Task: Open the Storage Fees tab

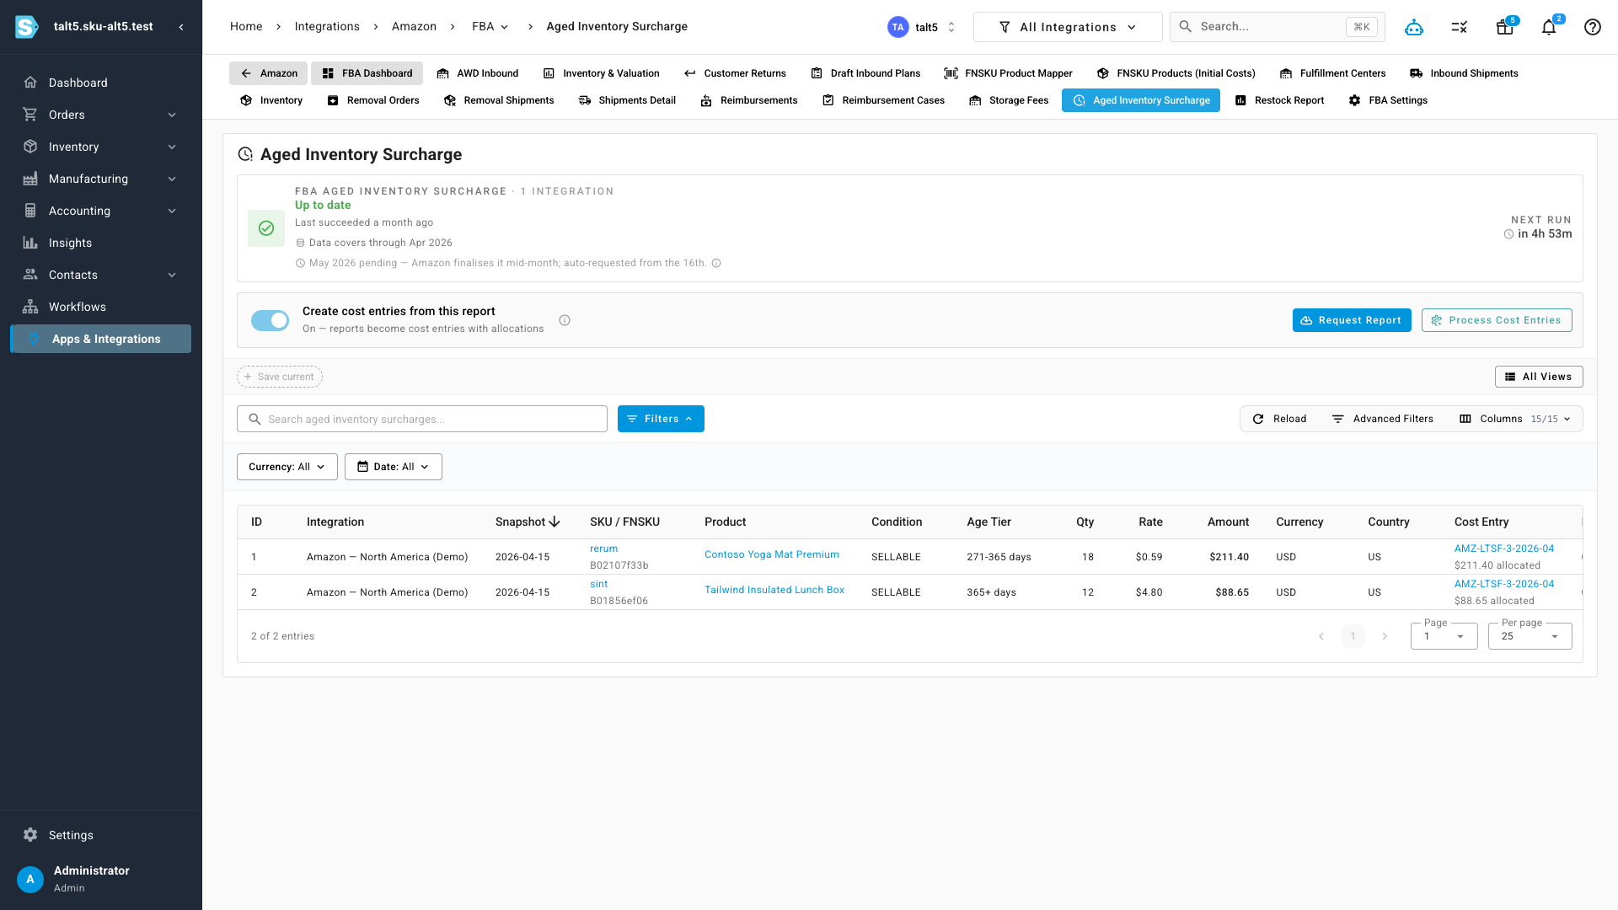Action: (x=1009, y=100)
